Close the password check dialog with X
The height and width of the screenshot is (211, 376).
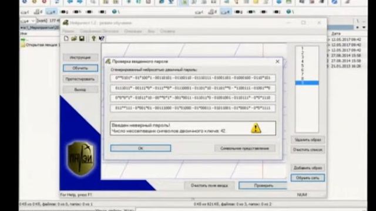tap(277, 62)
